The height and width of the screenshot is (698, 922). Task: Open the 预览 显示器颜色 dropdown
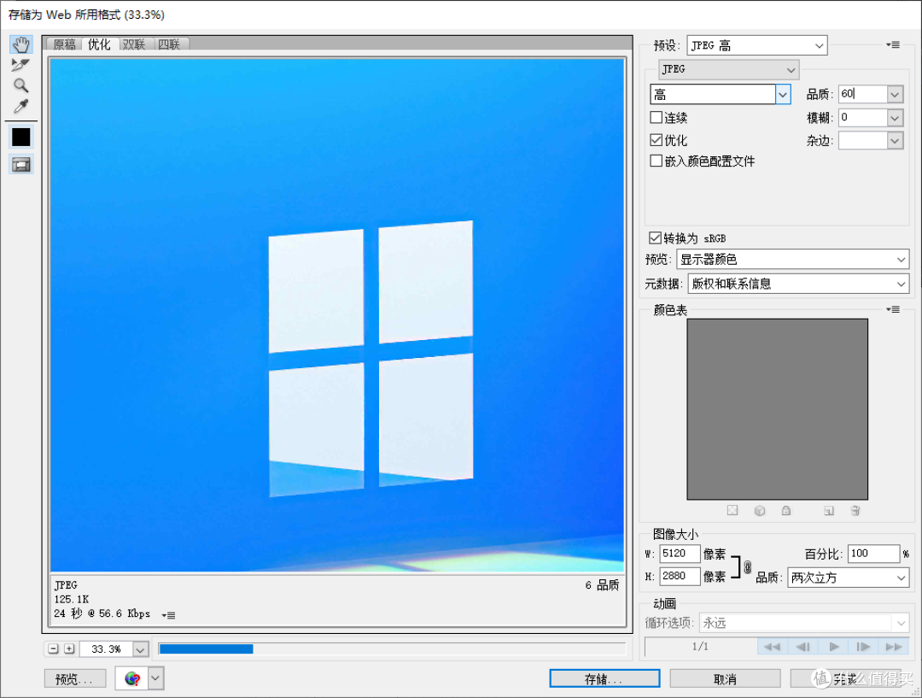point(792,260)
